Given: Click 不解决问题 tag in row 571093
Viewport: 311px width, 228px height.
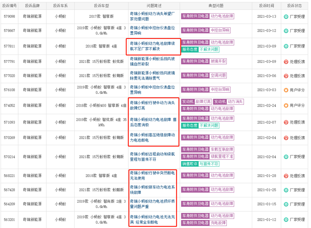Looking at the screenshot, I should click(209, 126).
